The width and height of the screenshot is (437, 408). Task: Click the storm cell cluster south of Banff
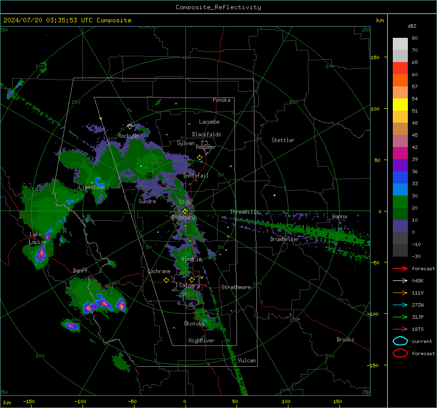pyautogui.click(x=104, y=304)
